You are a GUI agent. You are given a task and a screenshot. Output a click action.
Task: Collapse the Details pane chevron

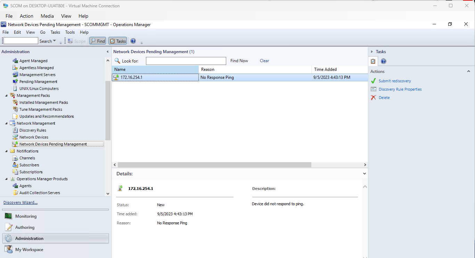click(365, 174)
